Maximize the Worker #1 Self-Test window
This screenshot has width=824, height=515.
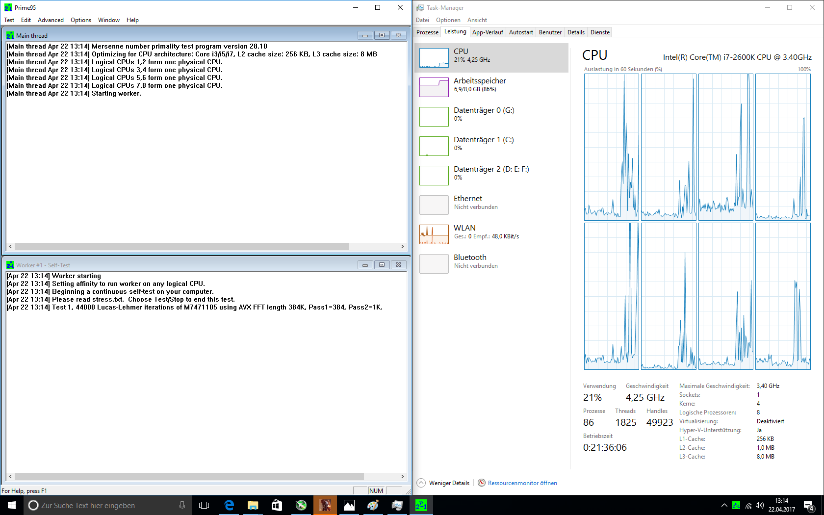[382, 265]
